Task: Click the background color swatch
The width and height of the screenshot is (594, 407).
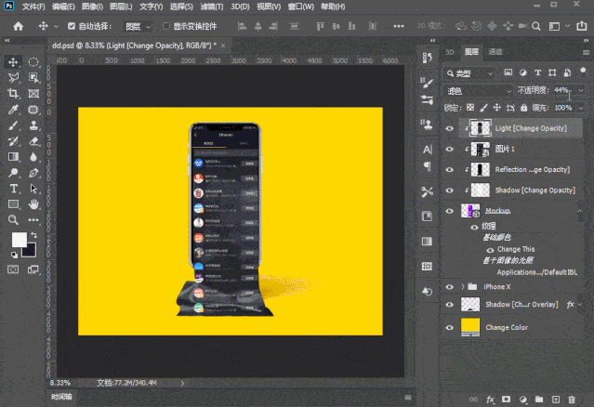Action: (31, 252)
